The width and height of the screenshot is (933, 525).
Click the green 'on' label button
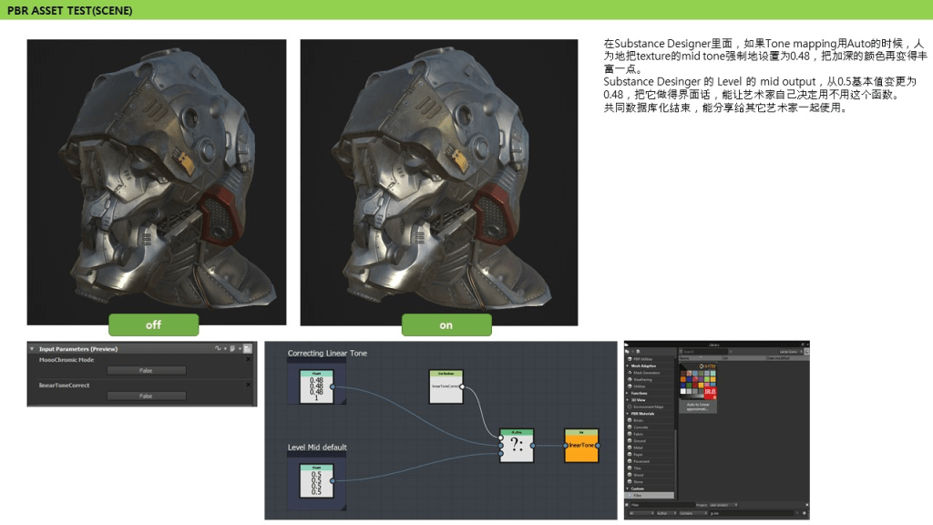tap(446, 324)
